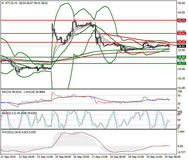Click the Stochastic scale value 50
This screenshot has height=160, width=188.
pos(179,120)
